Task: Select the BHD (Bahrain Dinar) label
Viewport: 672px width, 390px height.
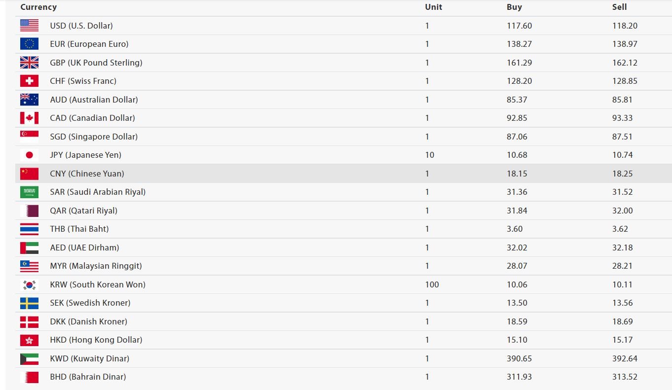Action: click(x=88, y=377)
